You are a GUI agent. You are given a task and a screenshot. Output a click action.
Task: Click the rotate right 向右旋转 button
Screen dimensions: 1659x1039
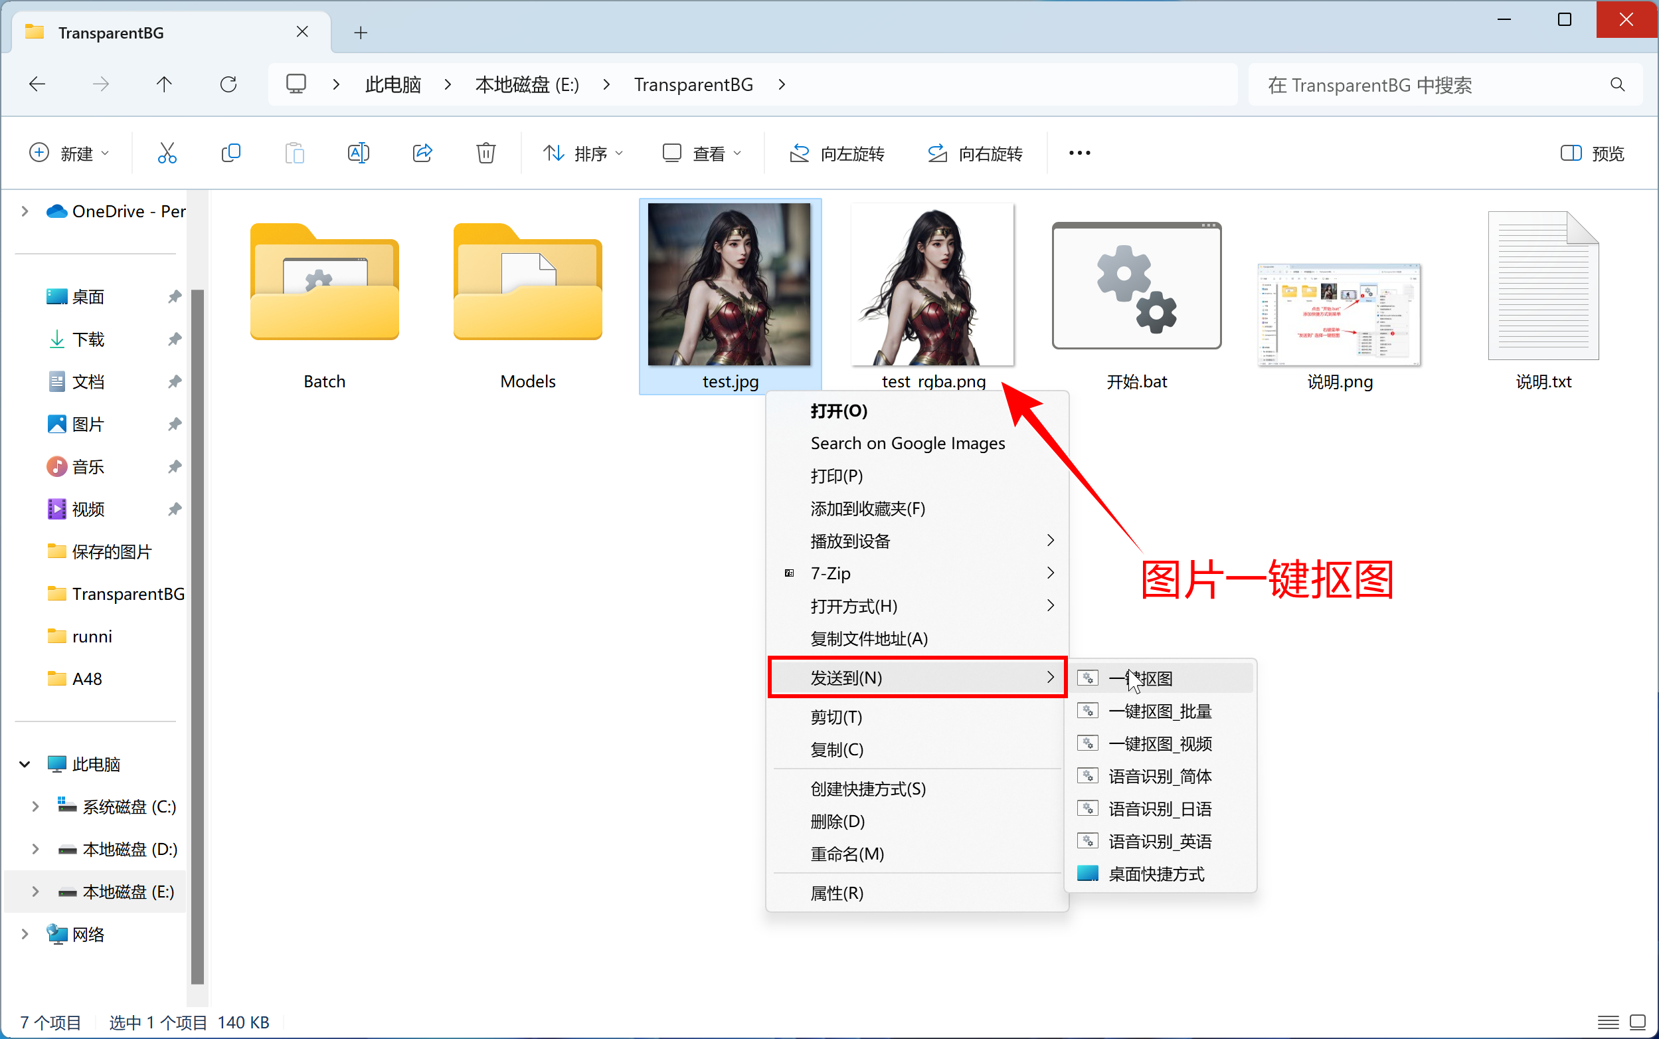coord(975,153)
